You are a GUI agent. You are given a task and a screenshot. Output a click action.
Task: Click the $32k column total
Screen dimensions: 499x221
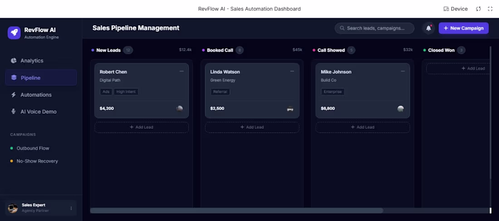[x=408, y=50]
